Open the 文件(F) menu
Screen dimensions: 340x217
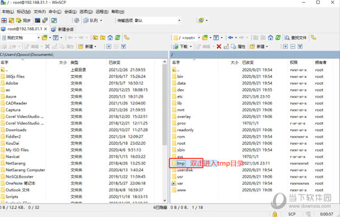40,11
